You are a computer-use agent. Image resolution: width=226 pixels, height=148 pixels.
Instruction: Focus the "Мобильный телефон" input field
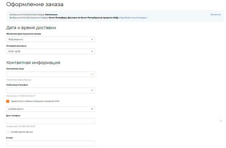51,90
